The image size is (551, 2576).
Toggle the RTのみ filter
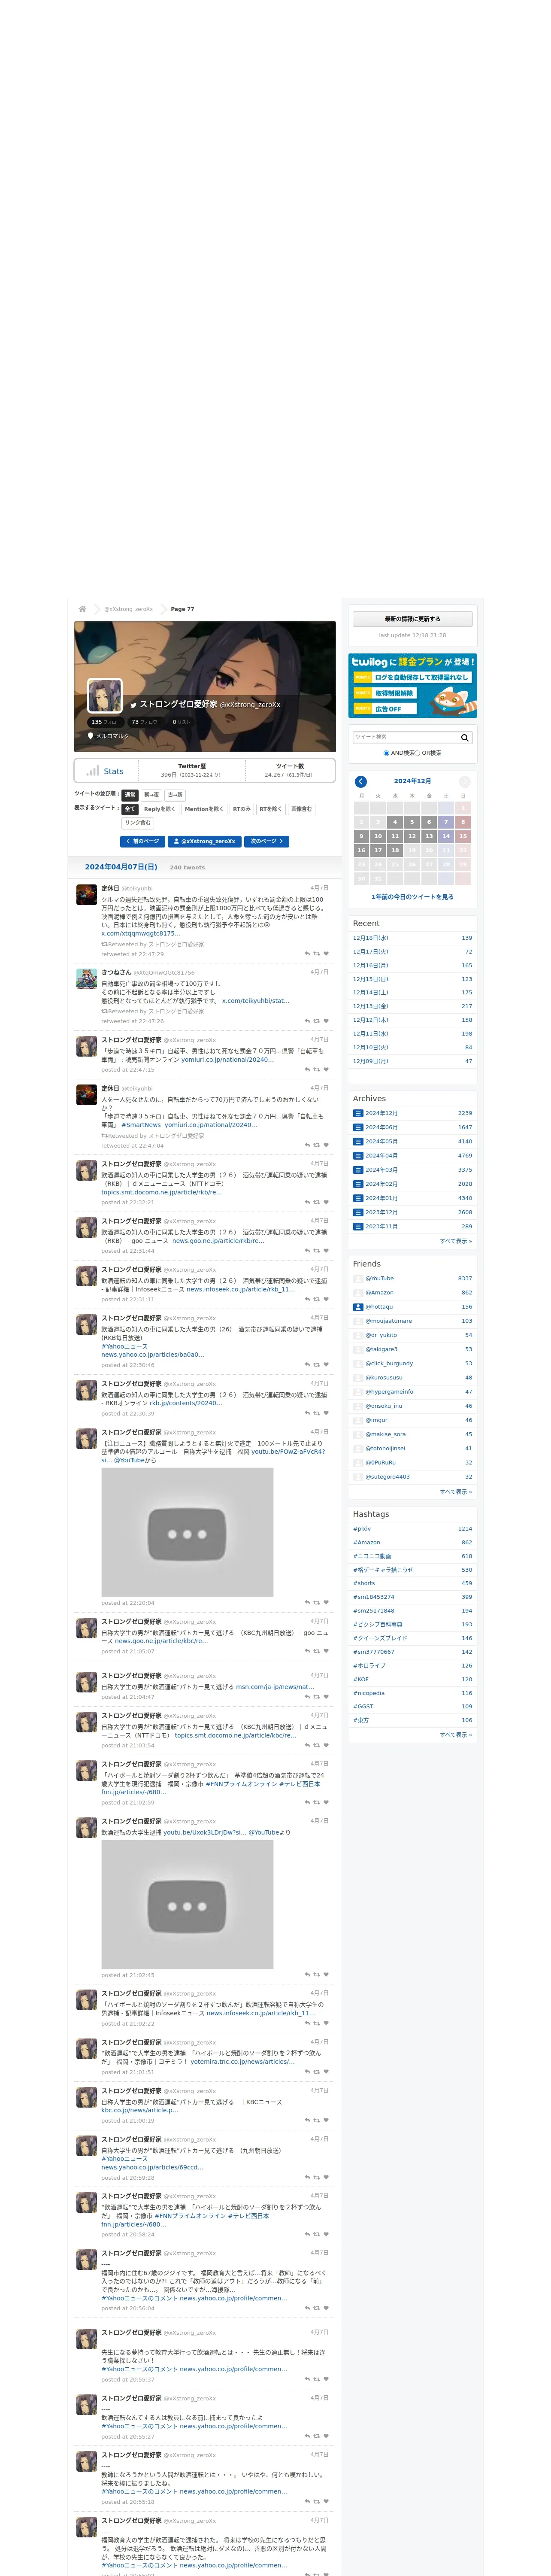pyautogui.click(x=241, y=809)
